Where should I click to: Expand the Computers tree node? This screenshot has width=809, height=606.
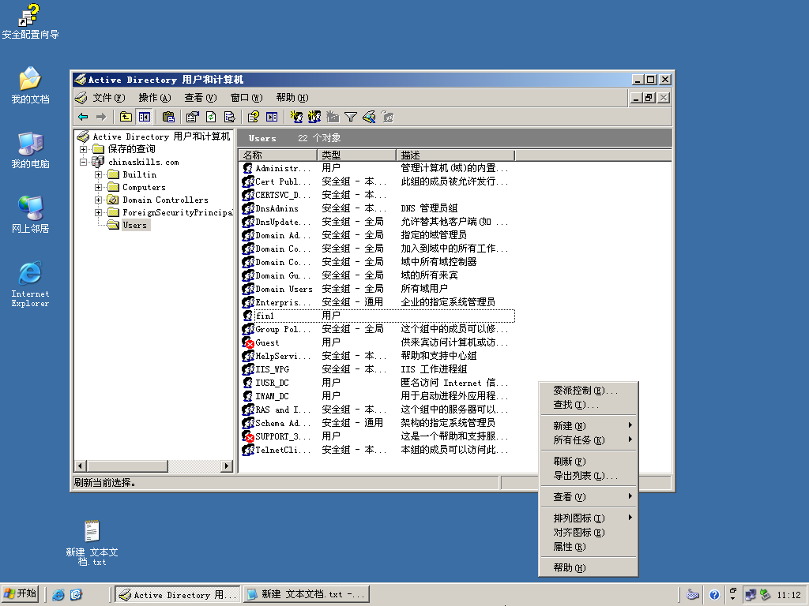click(x=98, y=187)
